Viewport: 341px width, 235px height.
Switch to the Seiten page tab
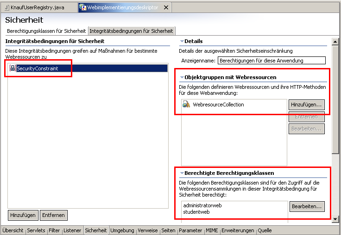coord(168,230)
